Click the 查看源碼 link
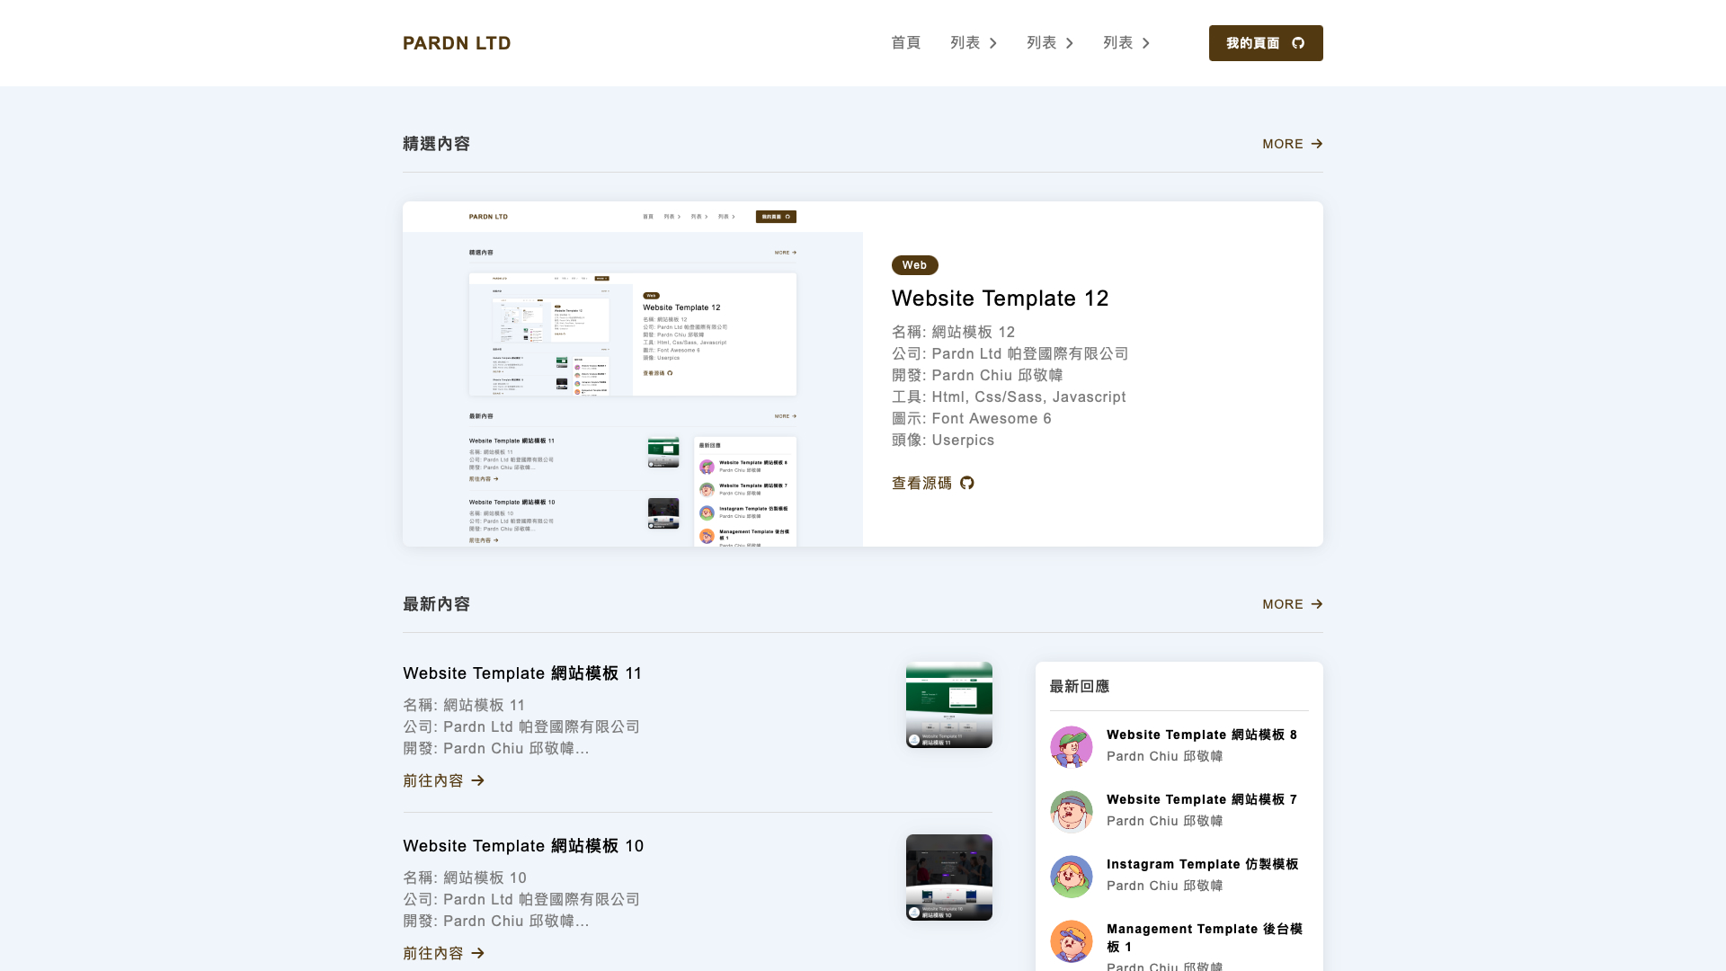Viewport: 1726px width, 971px height. pos(933,483)
